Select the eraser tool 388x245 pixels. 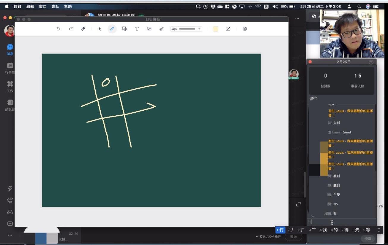tap(83, 29)
